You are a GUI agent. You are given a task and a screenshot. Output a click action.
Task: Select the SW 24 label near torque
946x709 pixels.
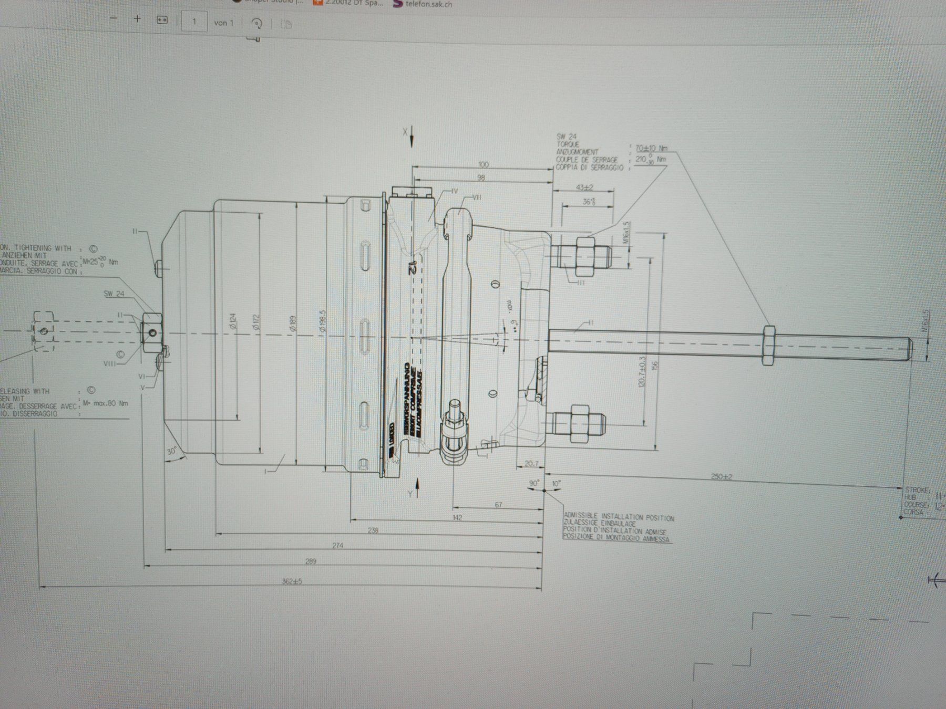tap(567, 137)
